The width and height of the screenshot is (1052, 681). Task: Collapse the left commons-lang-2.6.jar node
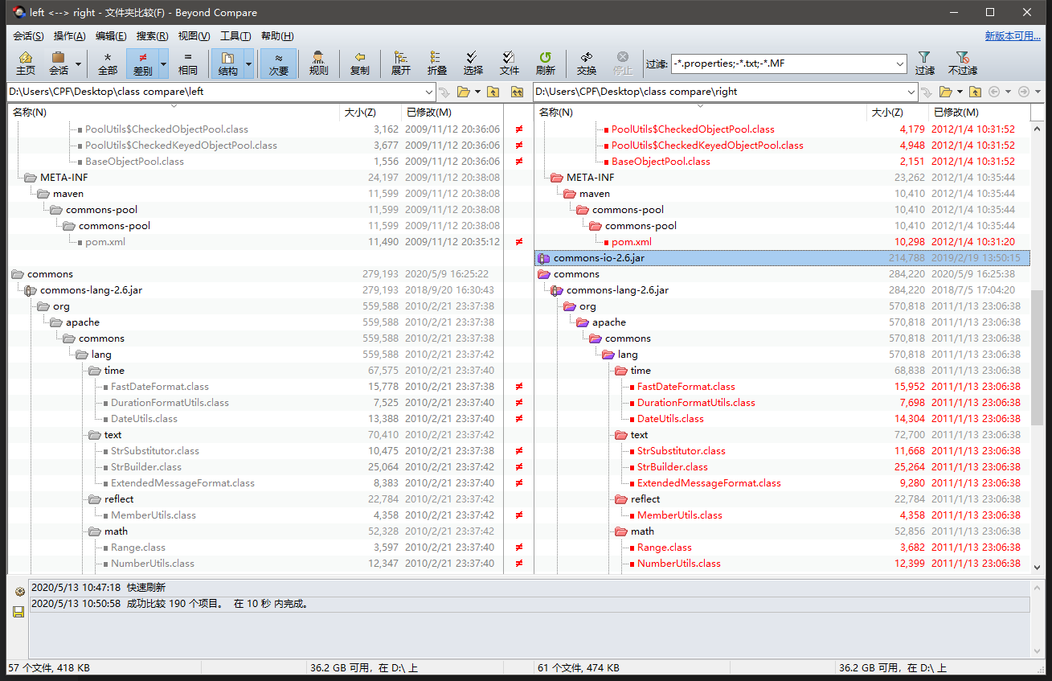(x=31, y=290)
